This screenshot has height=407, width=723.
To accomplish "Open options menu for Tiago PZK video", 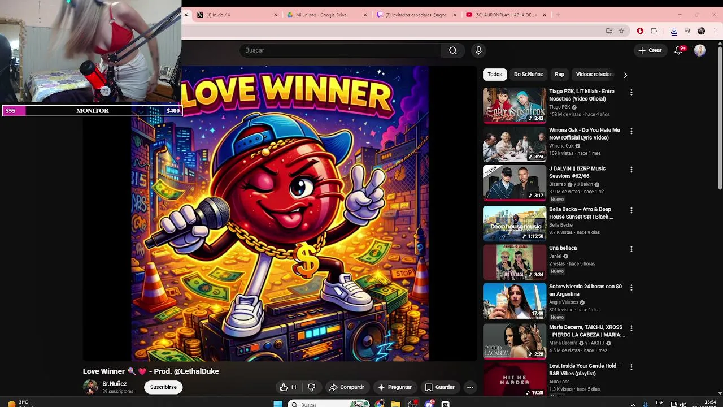I will (x=631, y=92).
